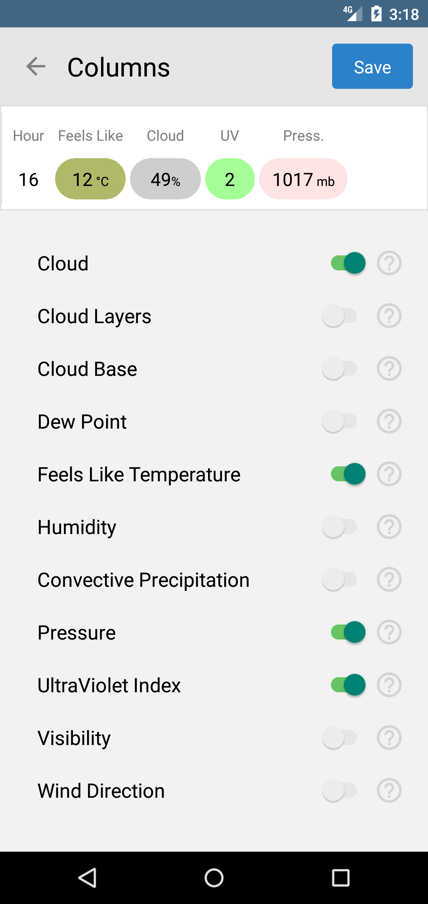The image size is (428, 904).
Task: Open help icon beside Cloud Layers
Action: pyautogui.click(x=389, y=316)
